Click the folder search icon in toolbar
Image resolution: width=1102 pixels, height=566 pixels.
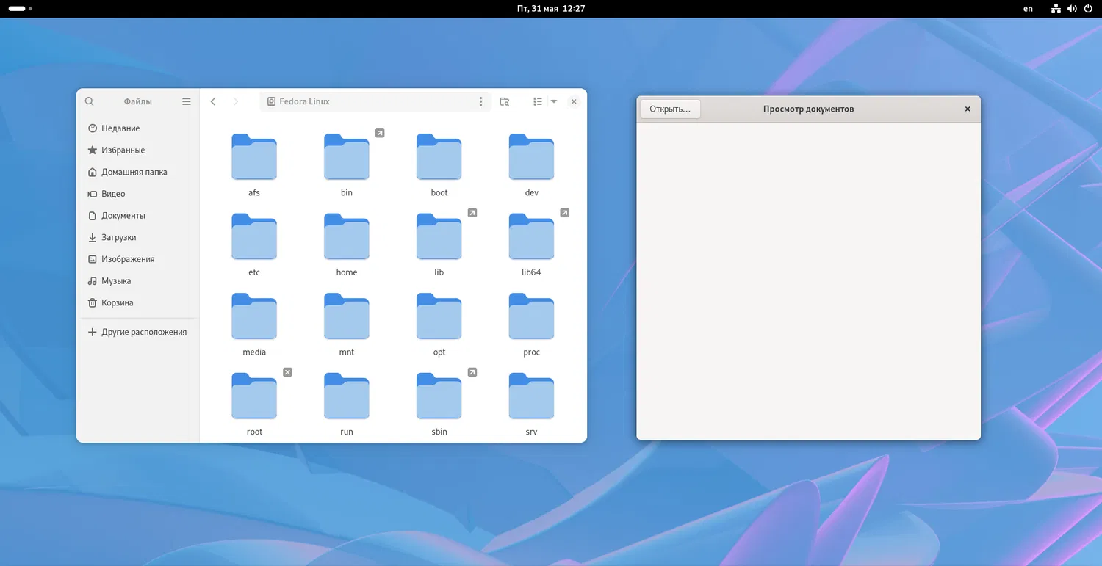click(505, 101)
